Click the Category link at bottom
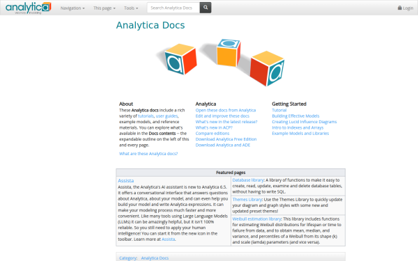This screenshot has height=261, width=418. [x=127, y=258]
